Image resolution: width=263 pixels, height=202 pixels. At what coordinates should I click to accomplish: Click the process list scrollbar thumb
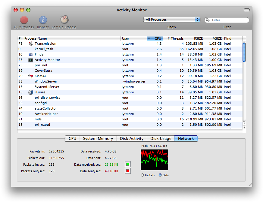click(x=244, y=52)
